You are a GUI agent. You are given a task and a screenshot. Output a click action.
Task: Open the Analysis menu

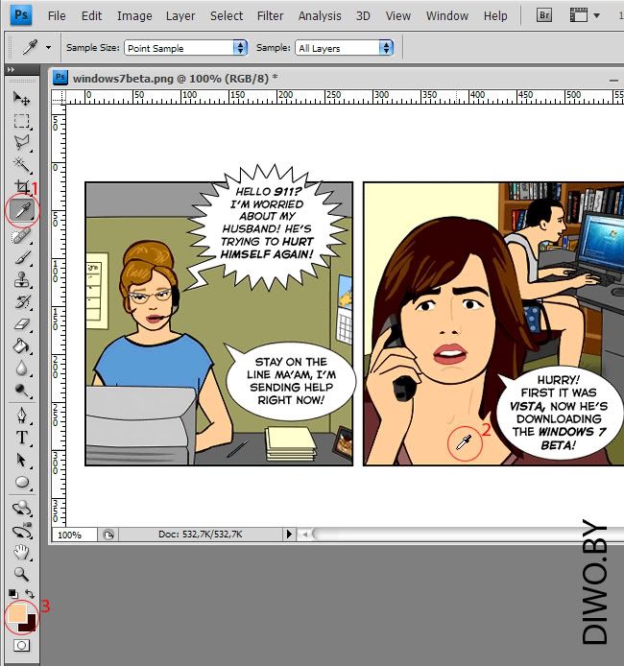coord(320,15)
